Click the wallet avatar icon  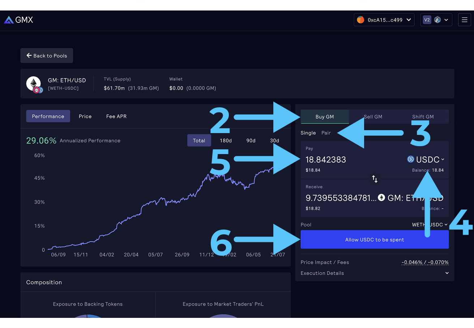[x=360, y=20]
